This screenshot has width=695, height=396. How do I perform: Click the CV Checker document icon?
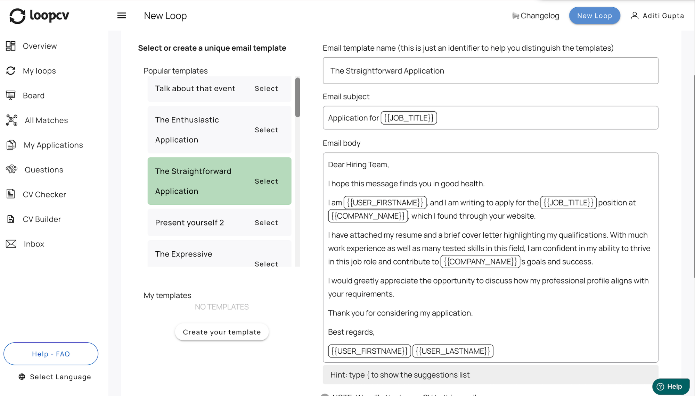pyautogui.click(x=11, y=194)
